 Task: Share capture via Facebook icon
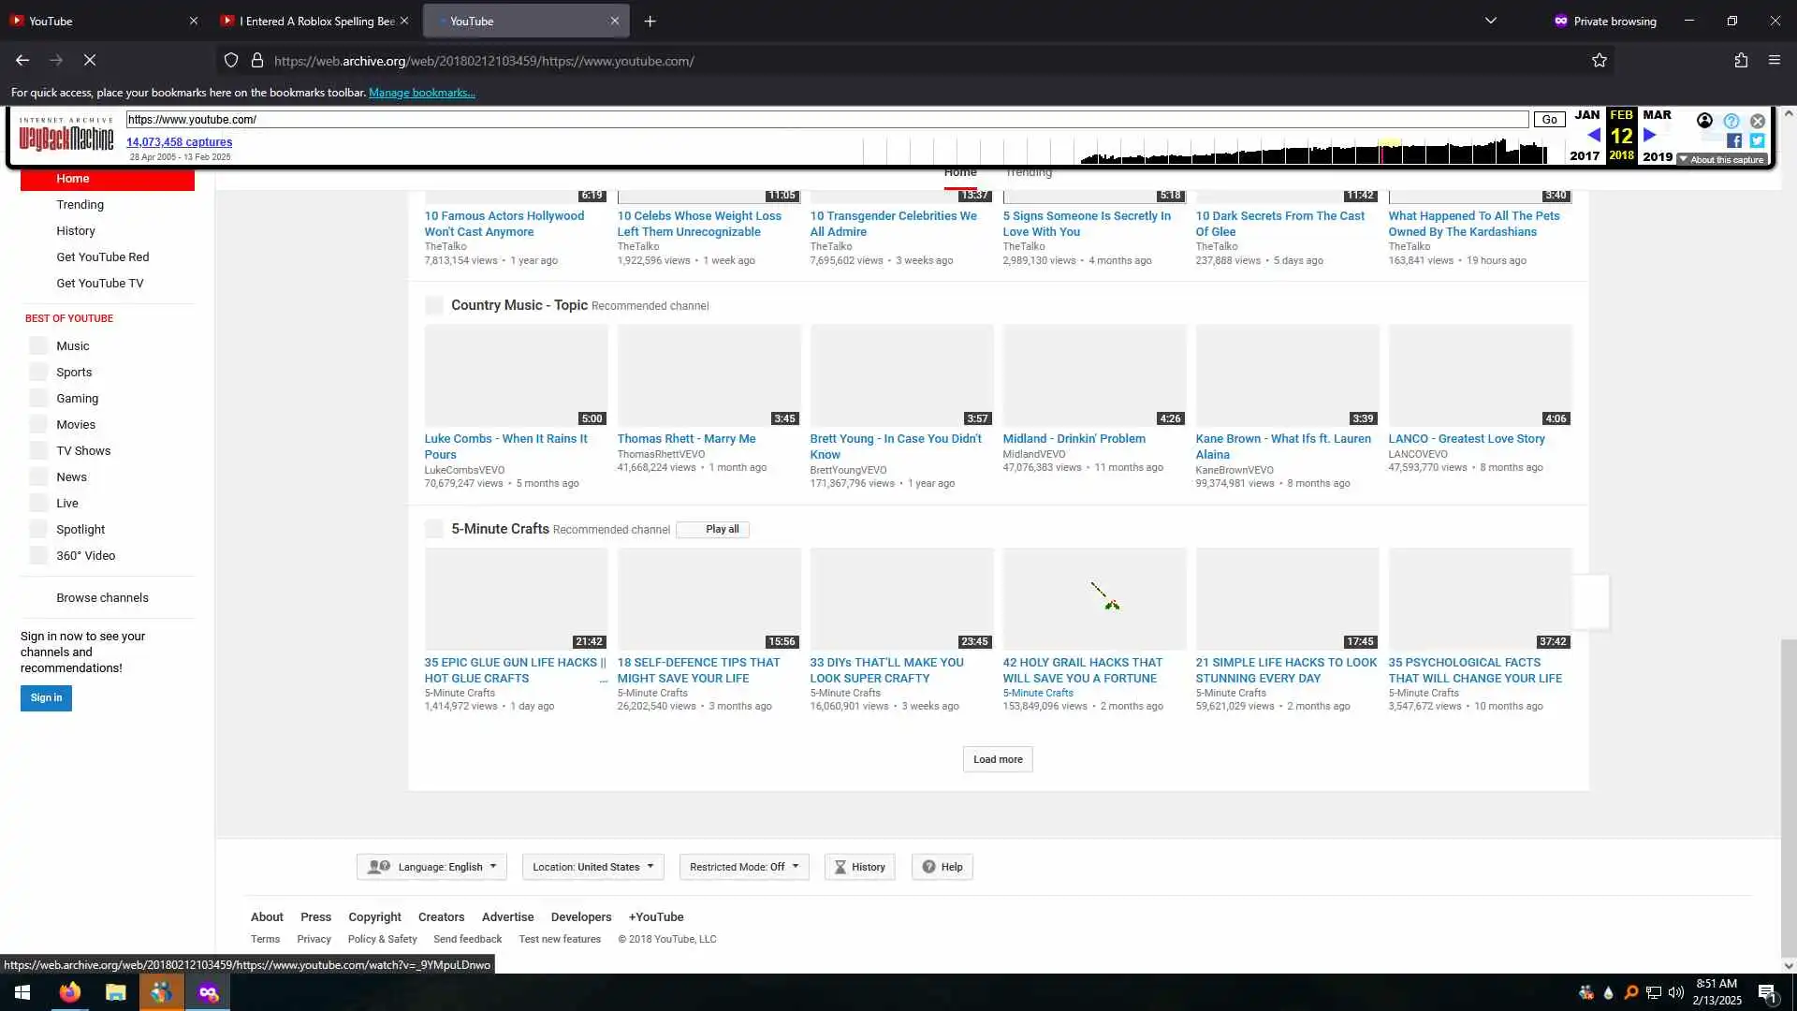pos(1734,140)
